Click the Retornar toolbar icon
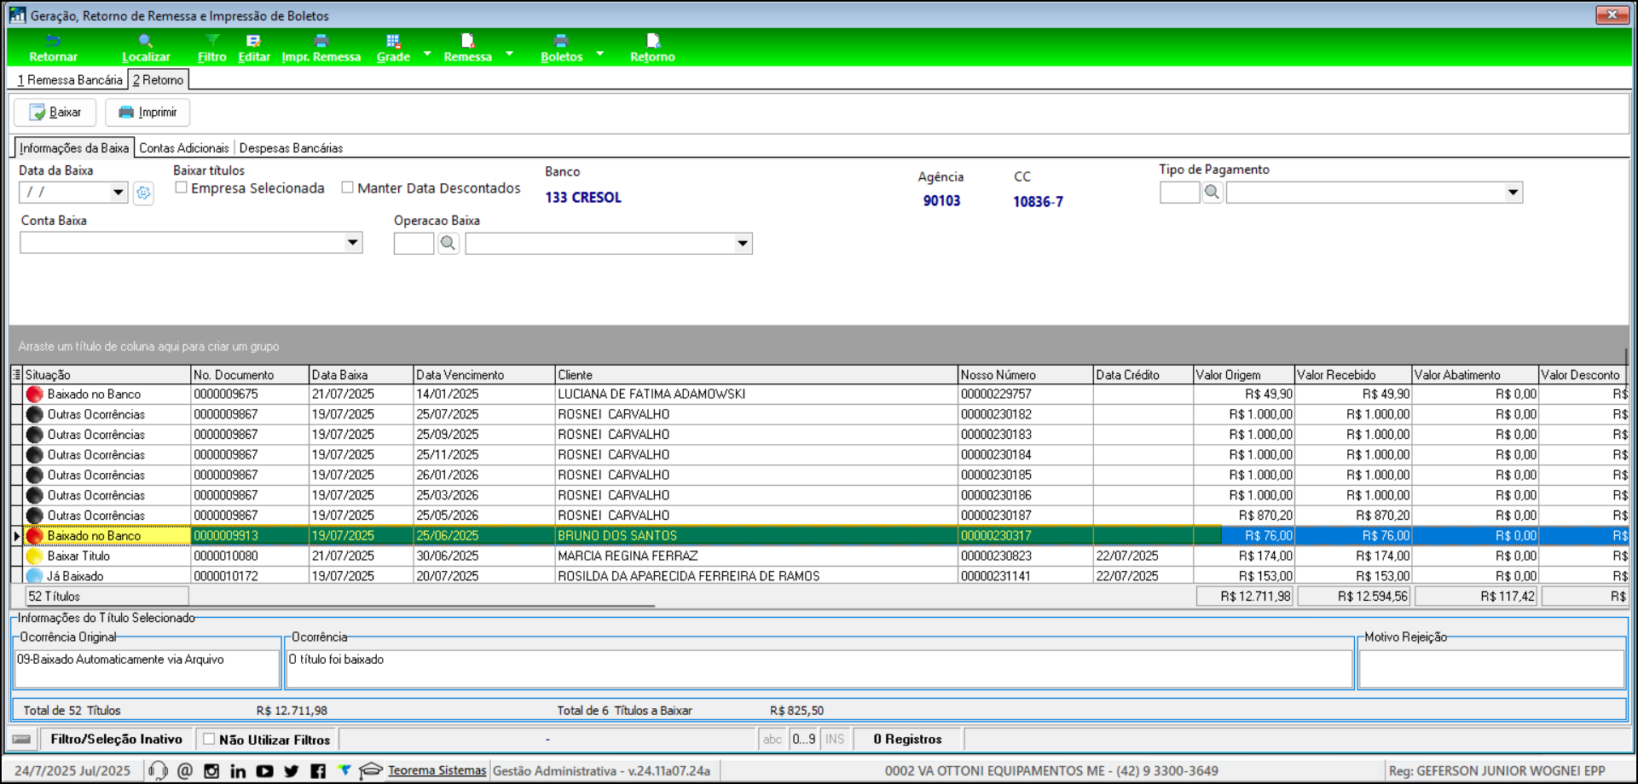Viewport: 1638px width, 784px height. click(x=53, y=41)
